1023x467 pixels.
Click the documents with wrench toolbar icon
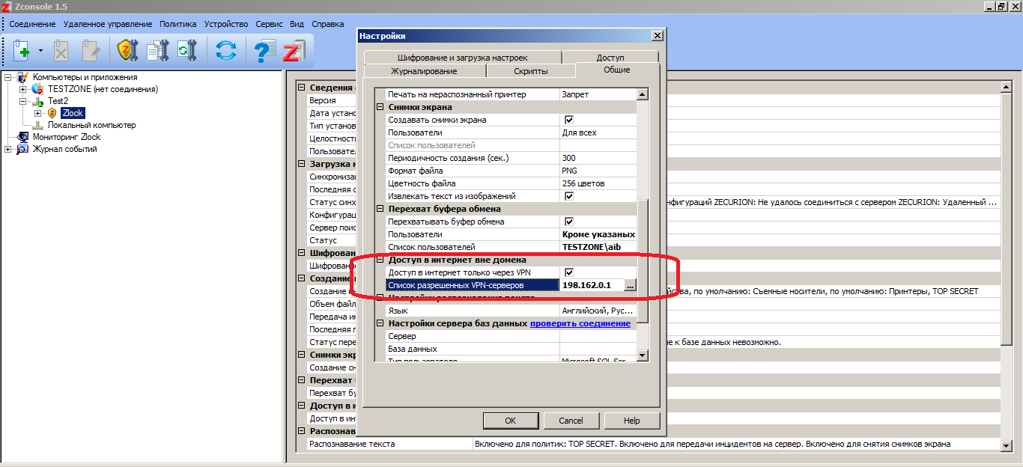[158, 51]
